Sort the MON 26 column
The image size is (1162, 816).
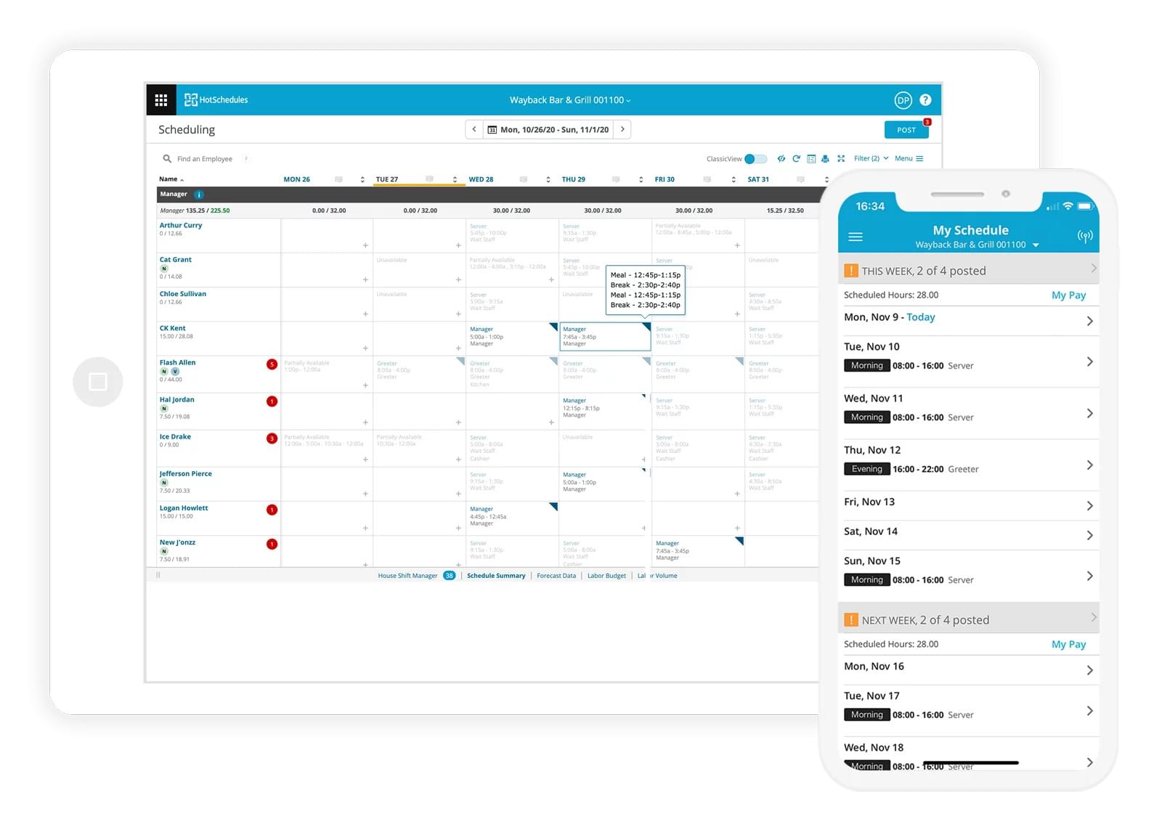(x=362, y=179)
